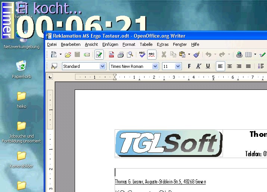
Task: Expand the Undo history arrow
Action: [215, 54]
